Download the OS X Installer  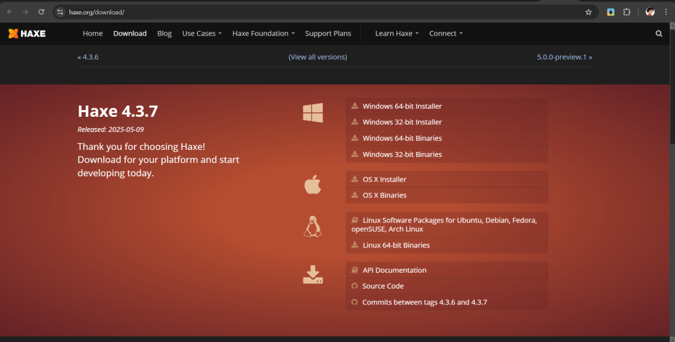point(384,180)
